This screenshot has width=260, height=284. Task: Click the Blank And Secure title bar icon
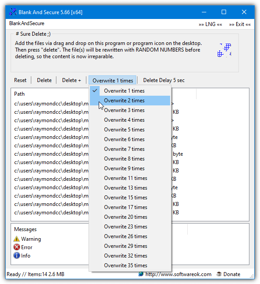coord(13,12)
